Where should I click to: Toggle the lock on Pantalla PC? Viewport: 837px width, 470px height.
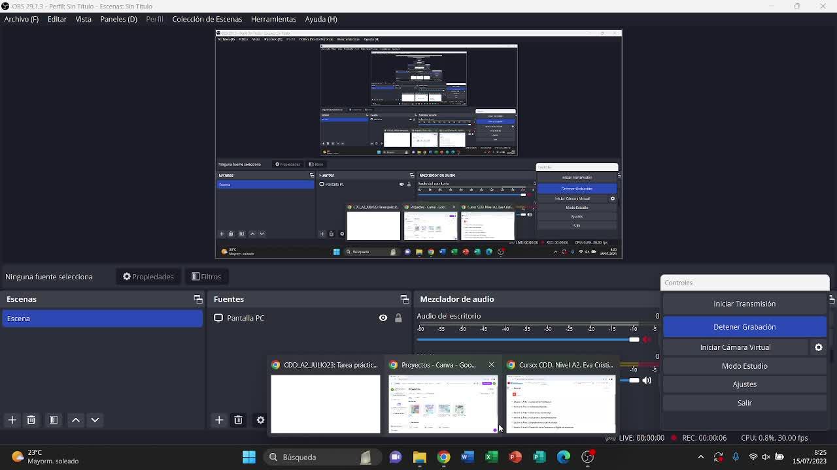(398, 318)
